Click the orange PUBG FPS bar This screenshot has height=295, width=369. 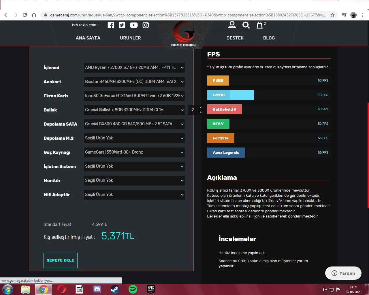pos(218,81)
